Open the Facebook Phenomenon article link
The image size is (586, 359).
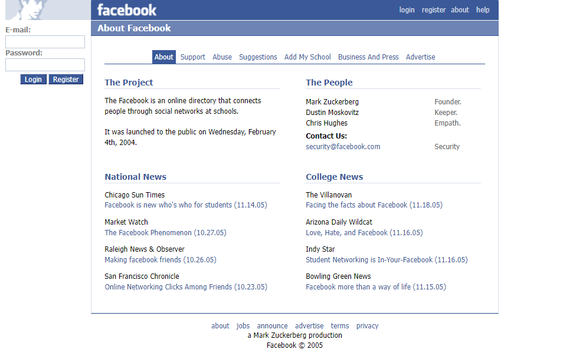coord(166,232)
